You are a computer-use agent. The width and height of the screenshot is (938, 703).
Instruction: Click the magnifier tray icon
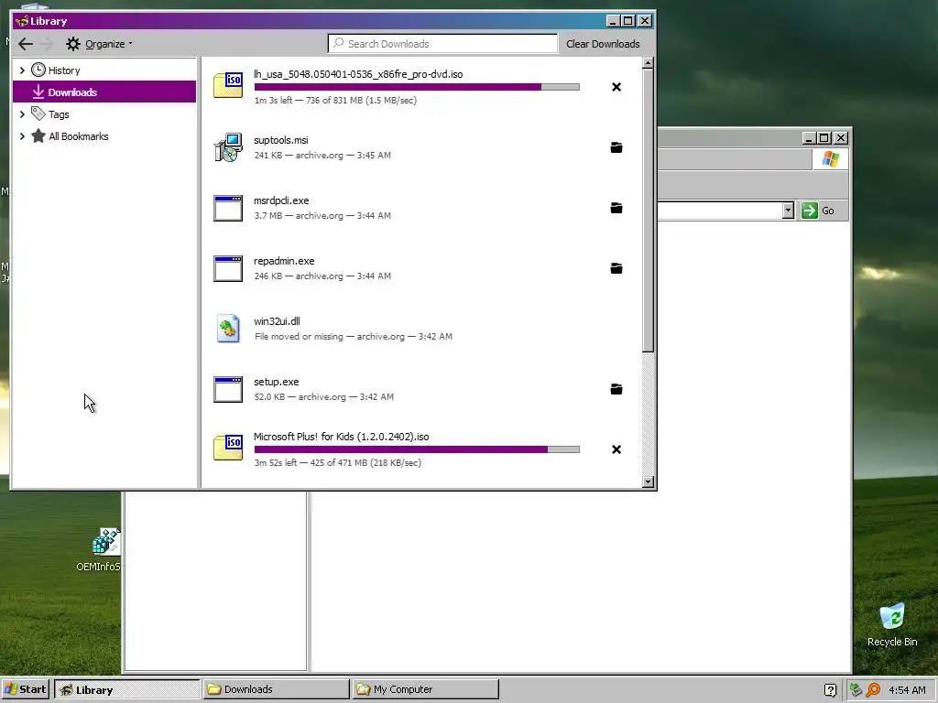coord(873,690)
